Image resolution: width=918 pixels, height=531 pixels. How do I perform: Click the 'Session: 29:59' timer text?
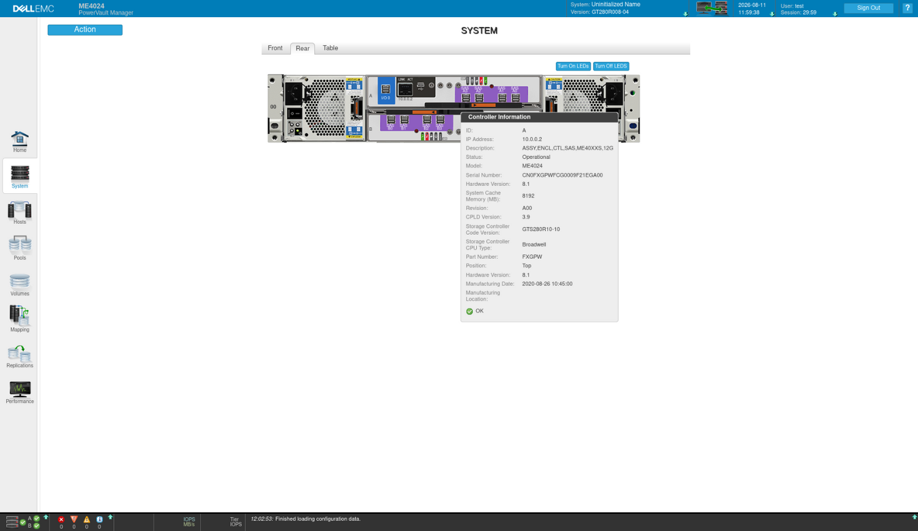pos(799,12)
